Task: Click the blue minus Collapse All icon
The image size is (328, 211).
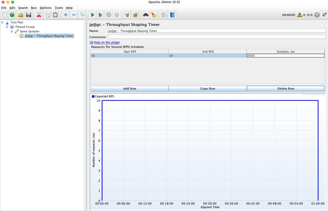Action: tap(74, 15)
